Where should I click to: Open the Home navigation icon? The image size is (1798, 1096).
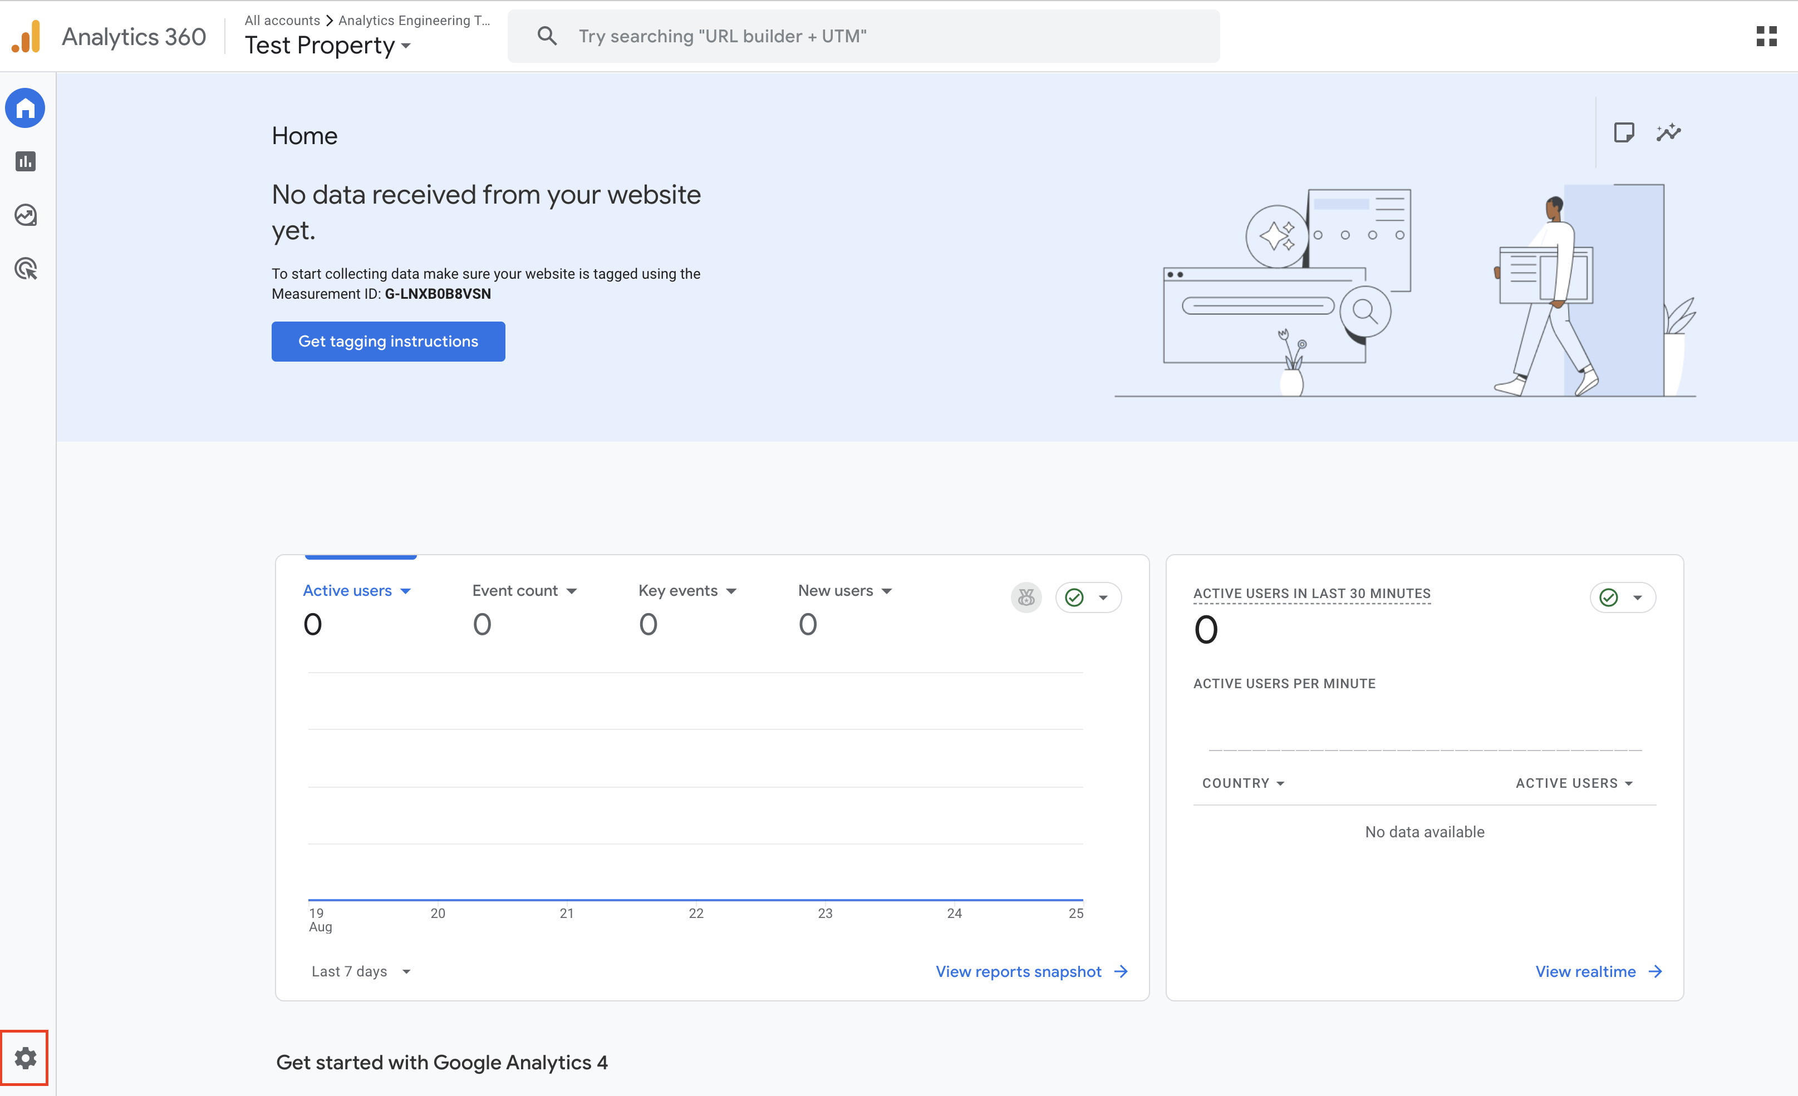[26, 108]
